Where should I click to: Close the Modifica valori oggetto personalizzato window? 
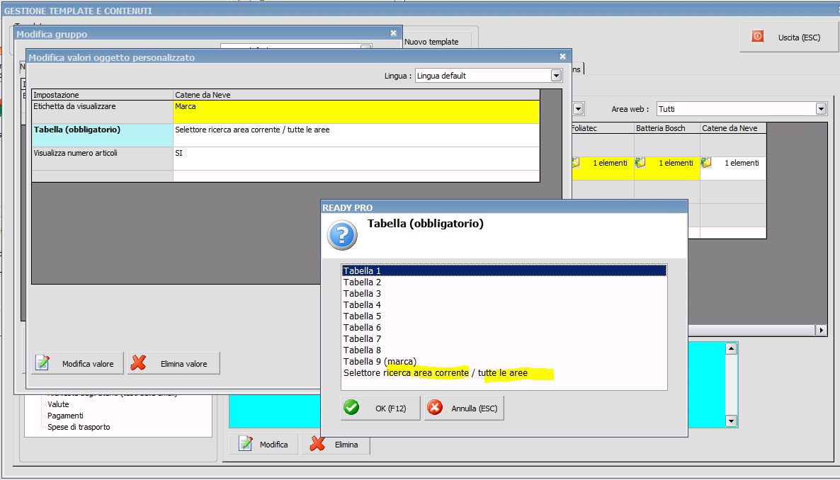(x=562, y=56)
